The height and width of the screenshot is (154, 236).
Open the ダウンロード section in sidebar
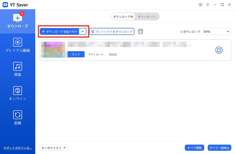coord(18,21)
